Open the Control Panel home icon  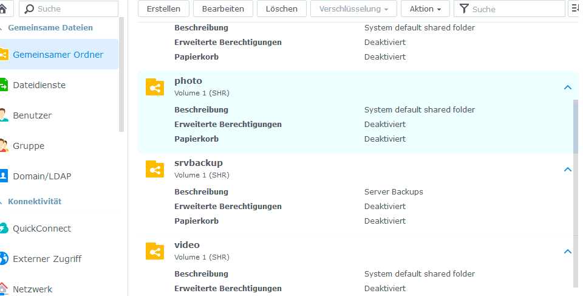(4, 9)
